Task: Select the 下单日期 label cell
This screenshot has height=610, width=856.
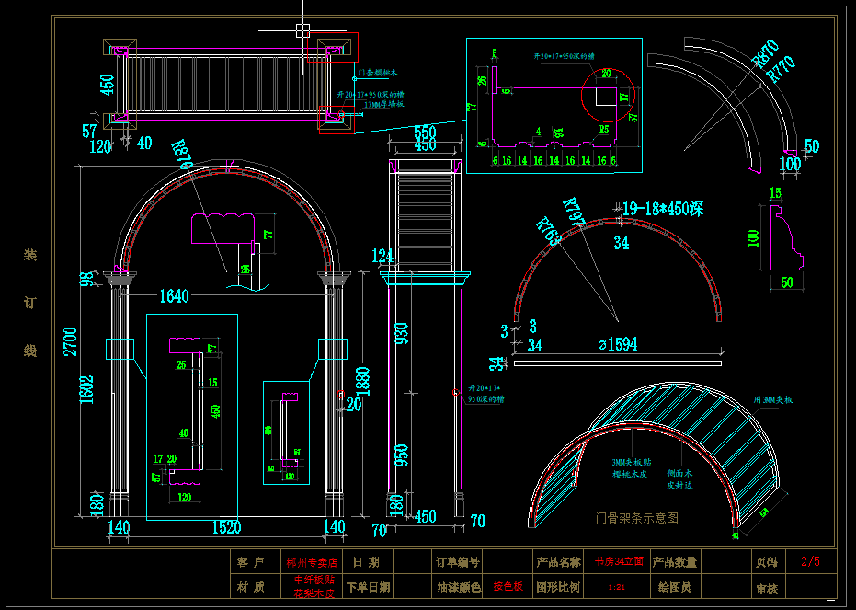Action: pos(368,586)
